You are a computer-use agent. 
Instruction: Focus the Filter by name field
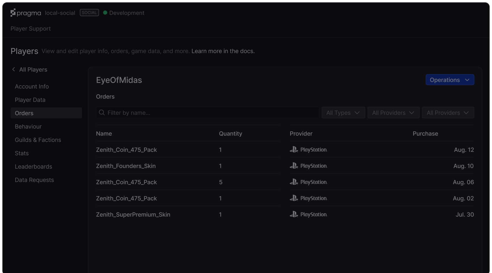212,112
